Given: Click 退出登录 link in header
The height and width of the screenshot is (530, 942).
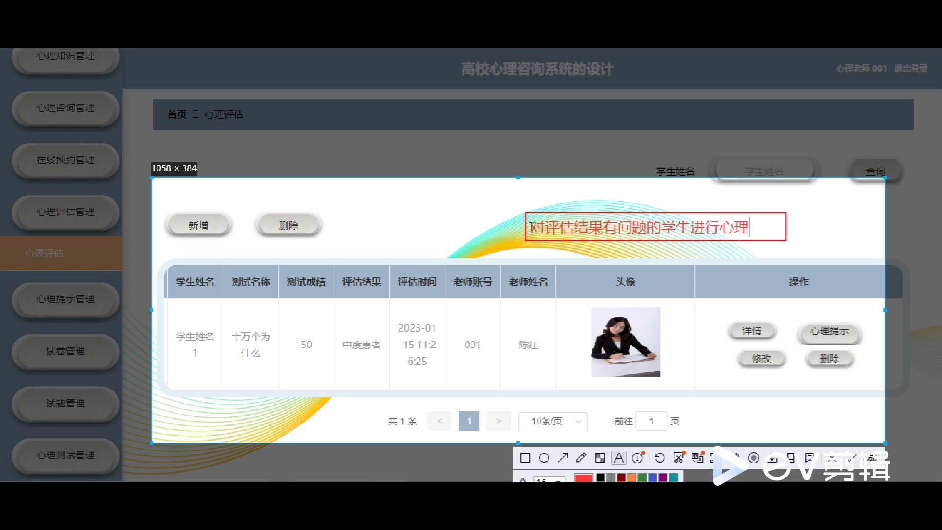Looking at the screenshot, I should click(911, 68).
